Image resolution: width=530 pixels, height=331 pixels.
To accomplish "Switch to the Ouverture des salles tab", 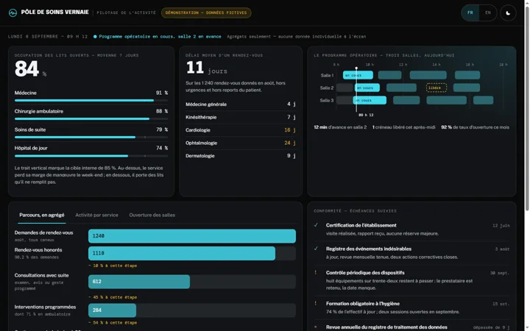I will pyautogui.click(x=152, y=215).
